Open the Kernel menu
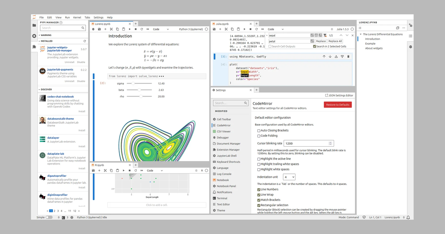Screen dimensions: 445x234 point(77,17)
